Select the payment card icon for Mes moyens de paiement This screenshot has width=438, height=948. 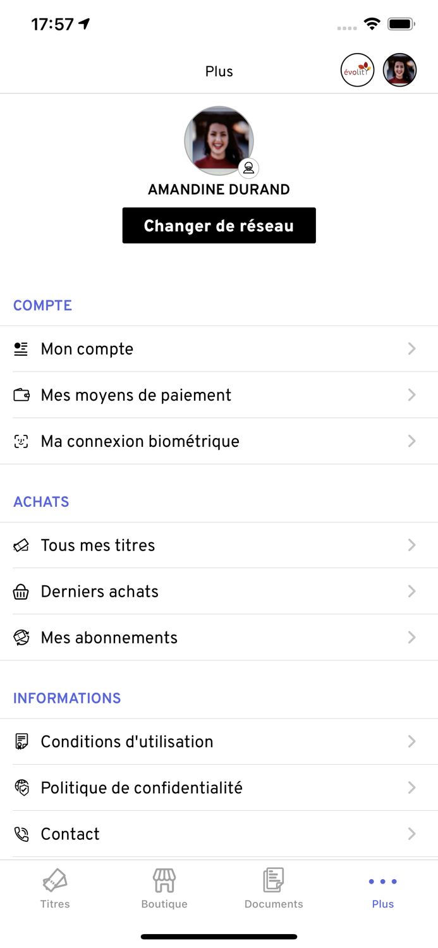point(21,394)
